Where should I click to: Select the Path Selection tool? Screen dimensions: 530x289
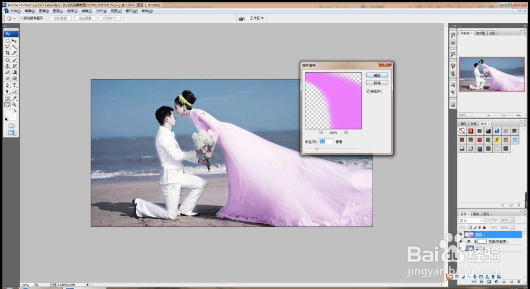pos(7,91)
